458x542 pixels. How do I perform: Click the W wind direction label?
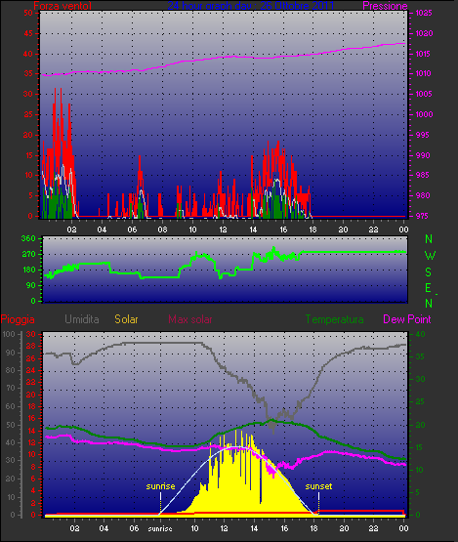(430, 256)
